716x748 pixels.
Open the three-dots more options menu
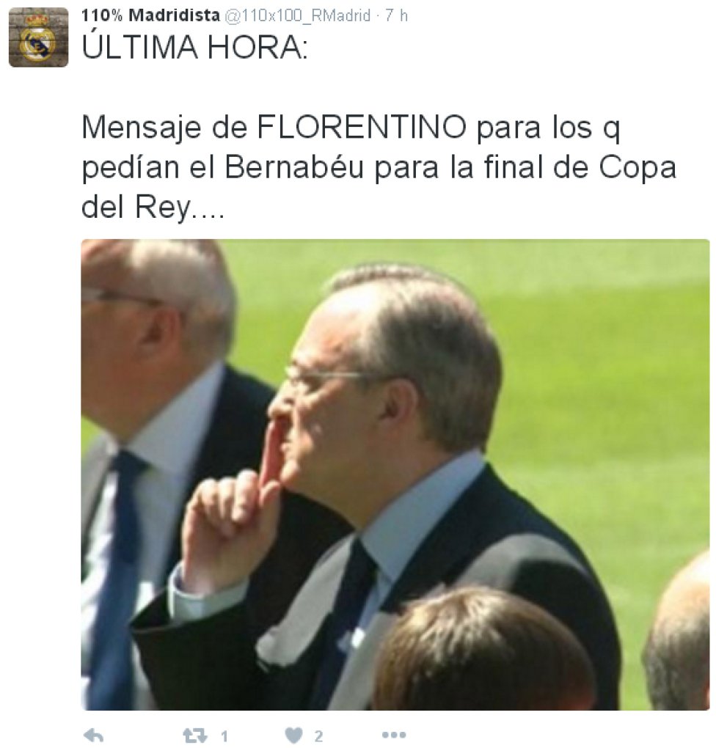click(x=394, y=735)
